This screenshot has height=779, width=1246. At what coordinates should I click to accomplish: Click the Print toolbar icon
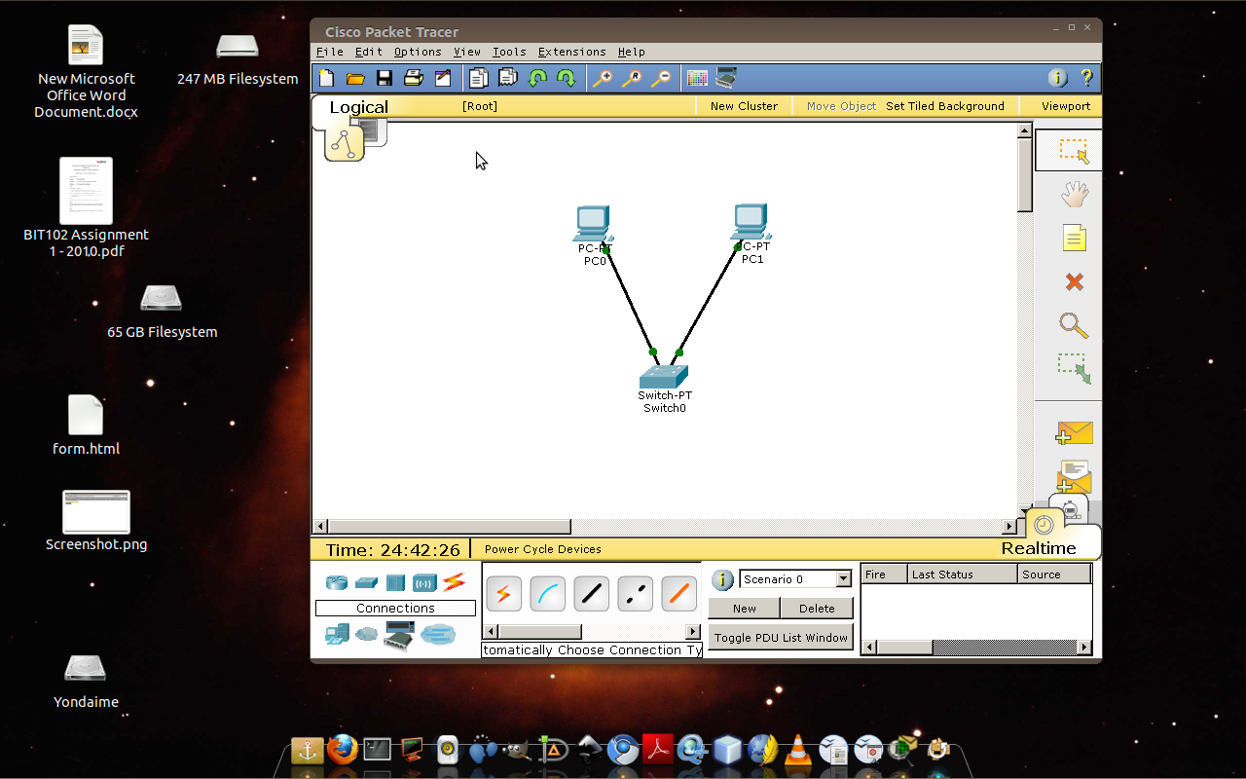[414, 78]
